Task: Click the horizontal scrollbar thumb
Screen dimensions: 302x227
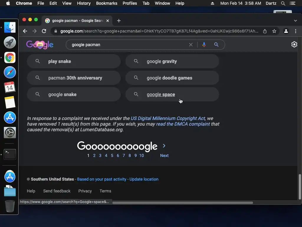Action: [x=183, y=203]
